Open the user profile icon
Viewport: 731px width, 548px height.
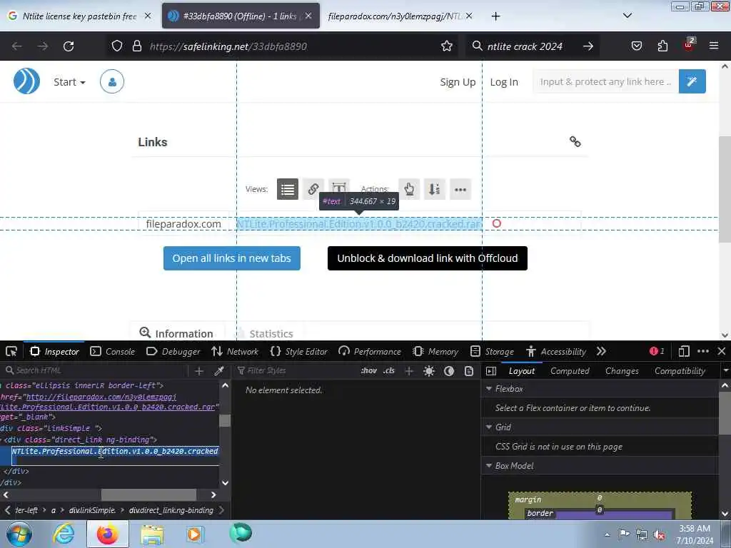112,81
